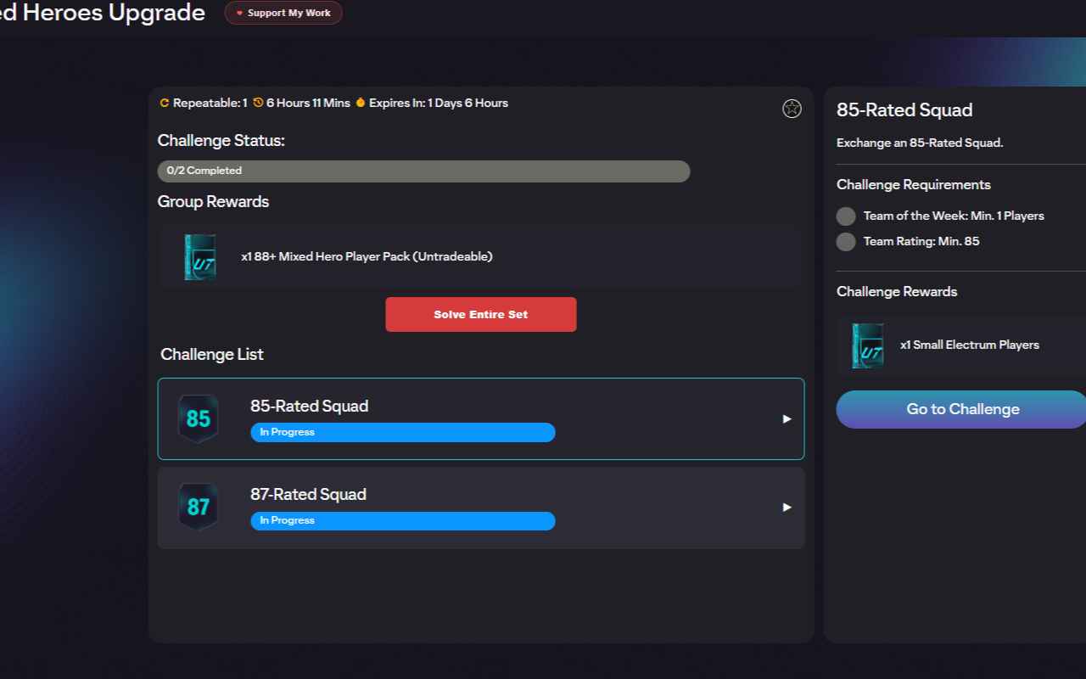Click the Team Rating: Min. 85 text
This screenshot has height=679, width=1086.
[921, 241]
